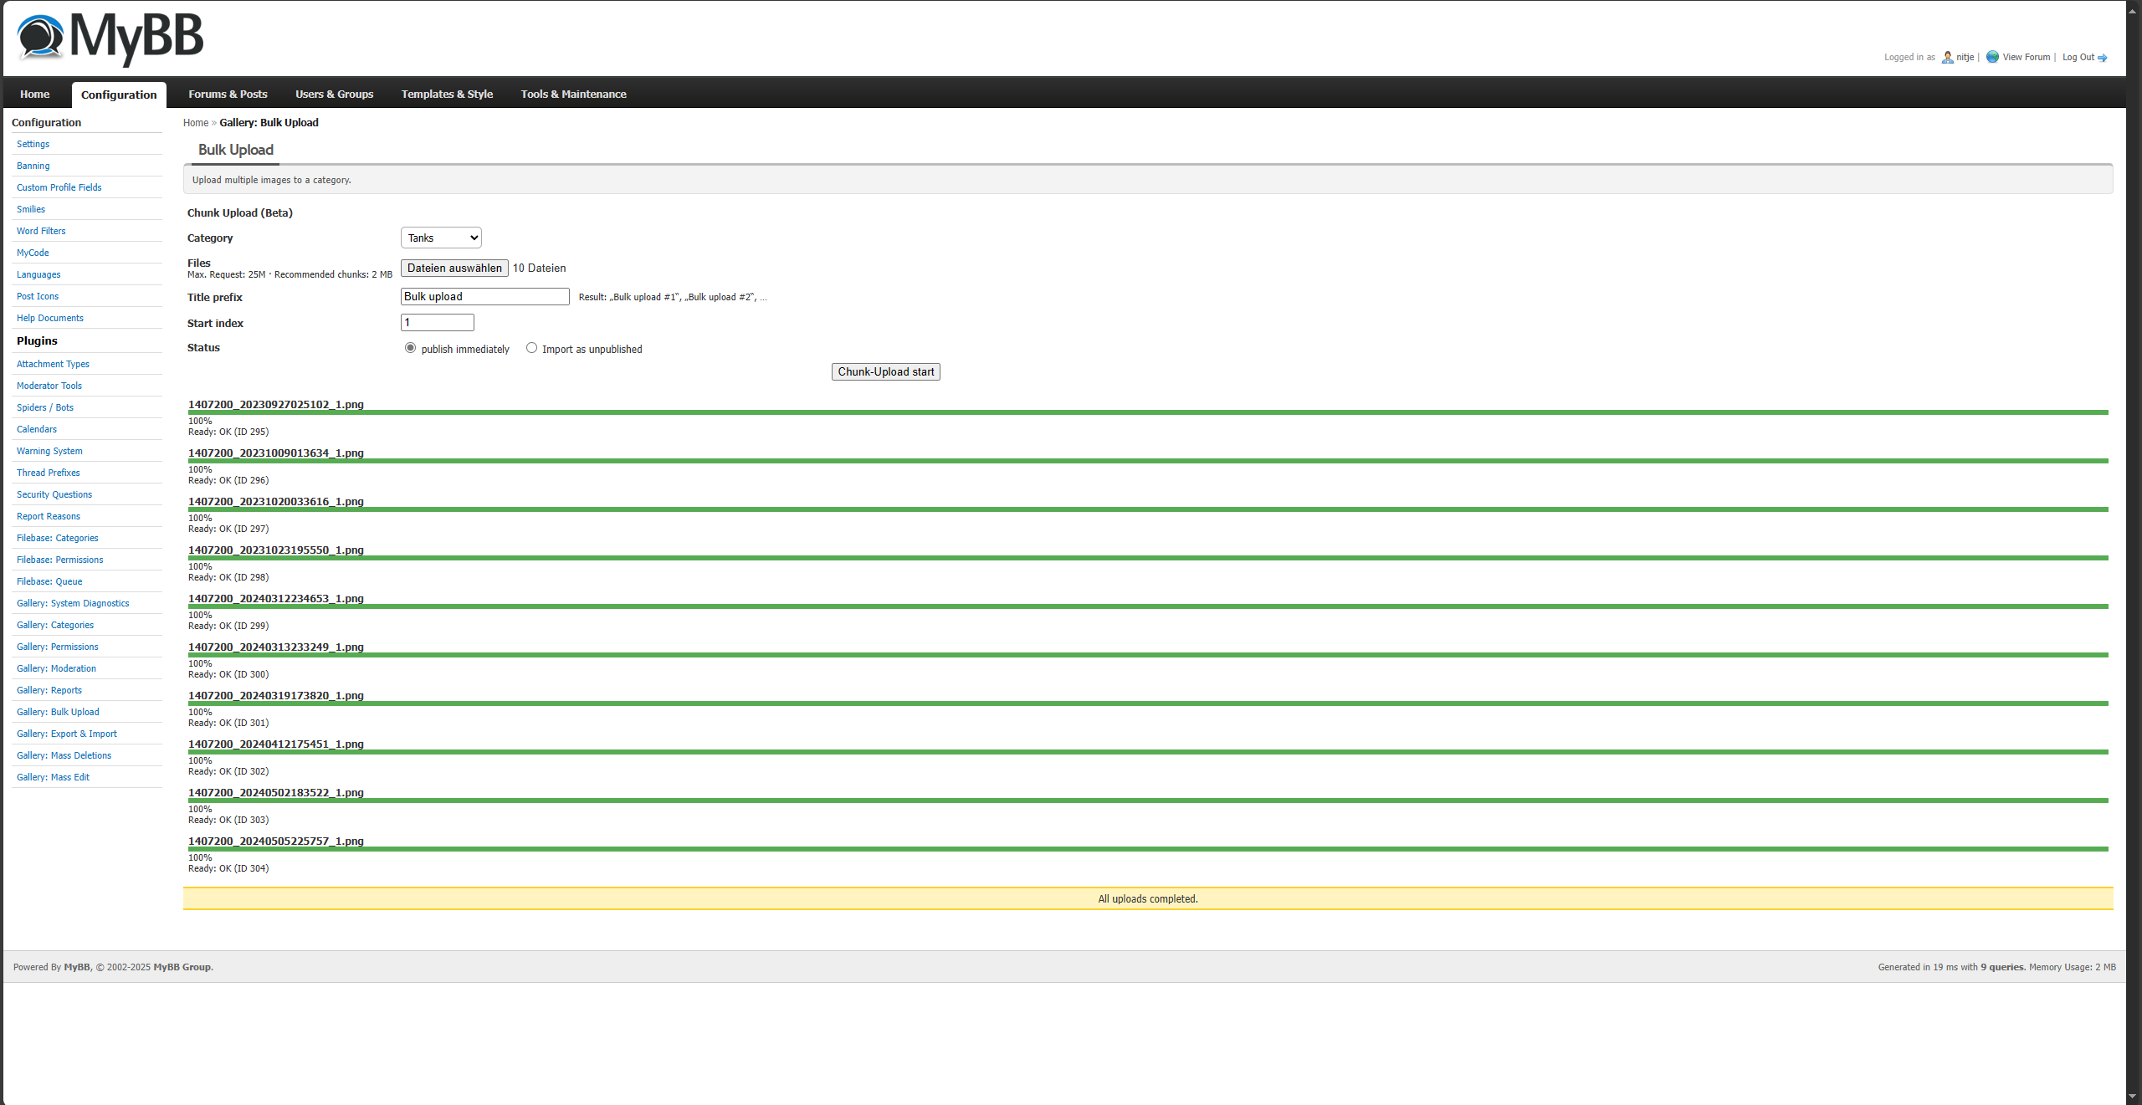Viewport: 2142px width, 1105px height.
Task: Open Tools & Maintenance menu tab
Action: (x=573, y=95)
